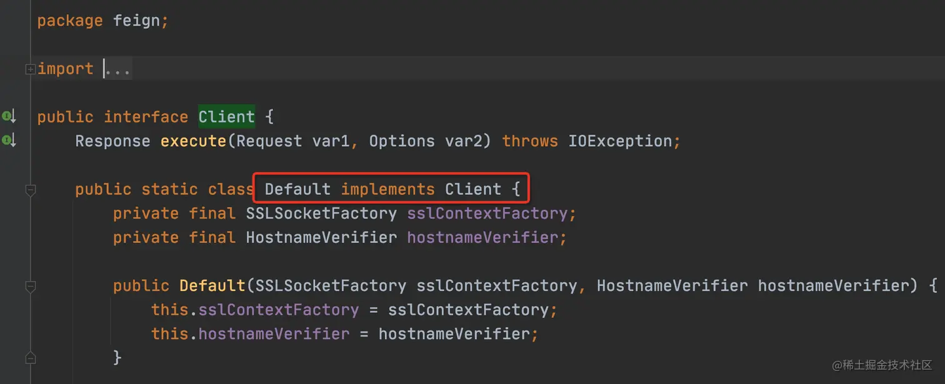Click the implements keyword
The width and height of the screenshot is (945, 384).
[387, 189]
